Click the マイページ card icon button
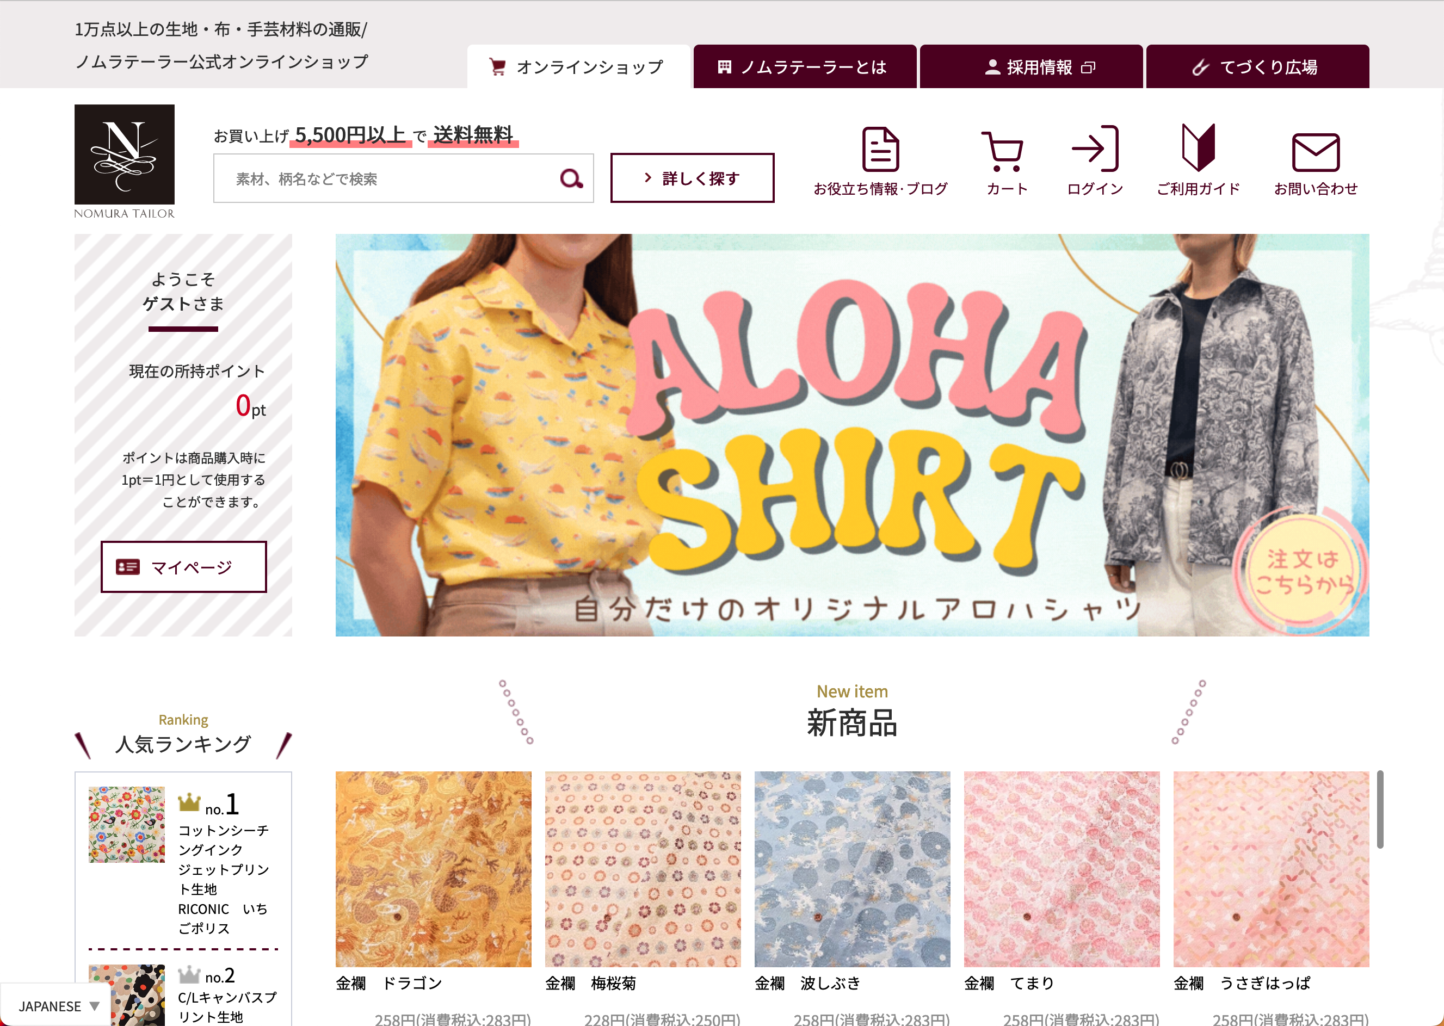 [x=184, y=567]
